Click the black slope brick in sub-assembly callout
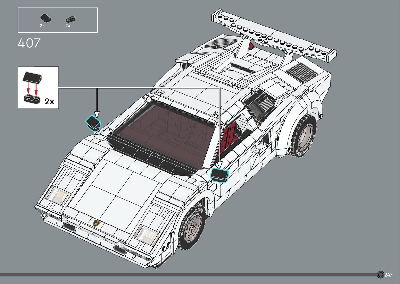Screen dimensions: 400x284 [x=32, y=77]
